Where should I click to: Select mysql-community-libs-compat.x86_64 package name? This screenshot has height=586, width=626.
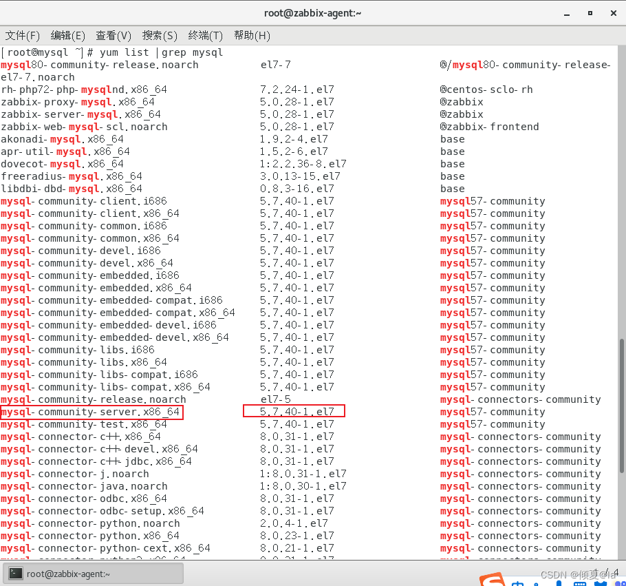pyautogui.click(x=105, y=387)
